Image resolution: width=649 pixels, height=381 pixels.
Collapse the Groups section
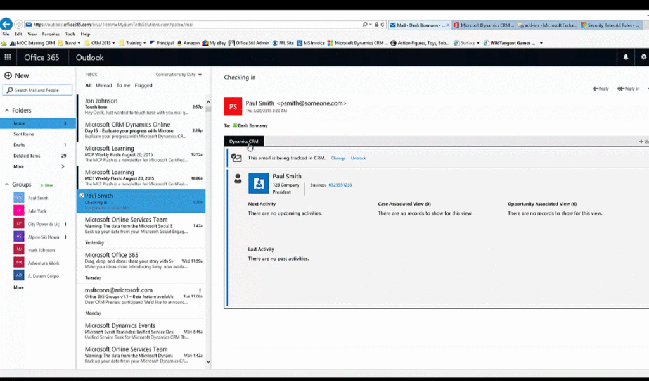click(x=6, y=185)
